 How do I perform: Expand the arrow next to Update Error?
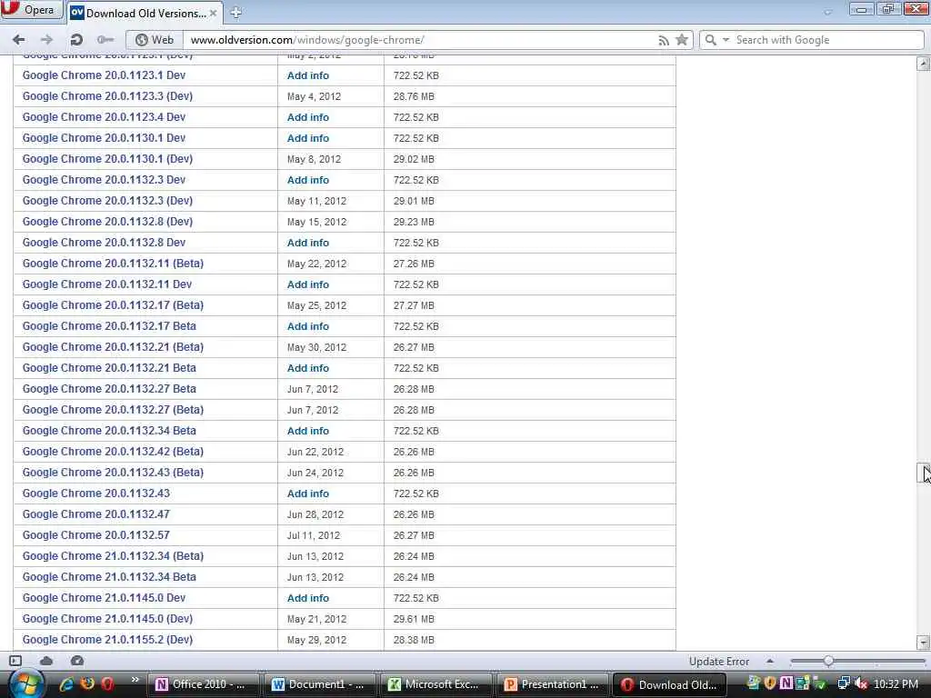[769, 661]
